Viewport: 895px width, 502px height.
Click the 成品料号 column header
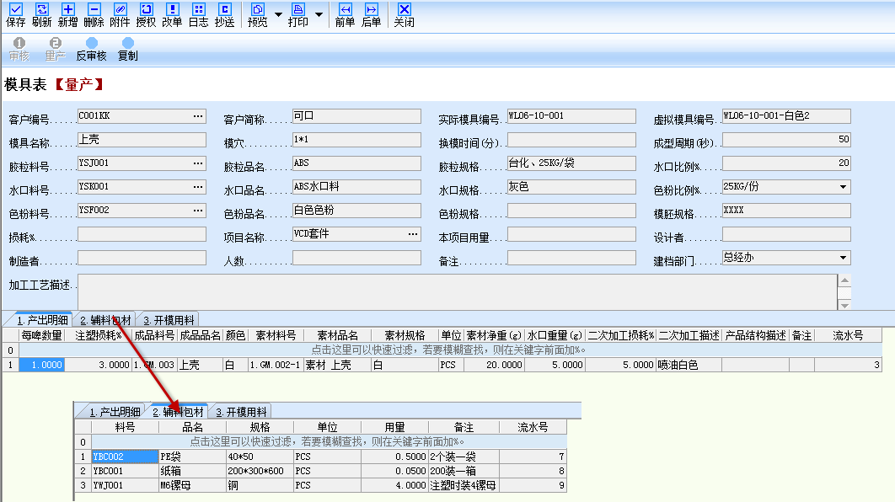pos(154,335)
